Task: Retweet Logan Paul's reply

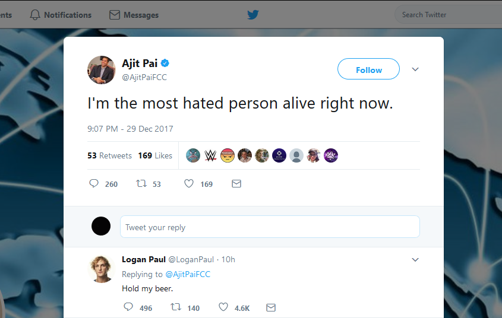Action: (x=176, y=307)
